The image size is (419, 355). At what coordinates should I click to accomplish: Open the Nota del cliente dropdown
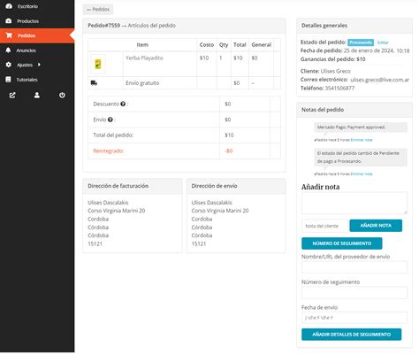(x=325, y=227)
